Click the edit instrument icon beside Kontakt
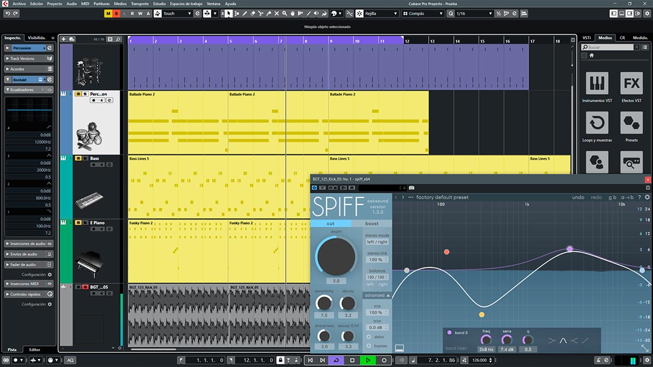Screen dimensions: 653x367 coord(50,80)
